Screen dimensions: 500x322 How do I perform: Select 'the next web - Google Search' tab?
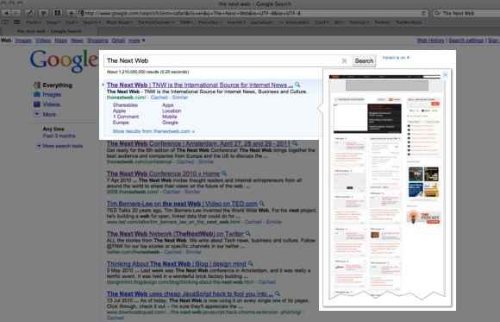coord(49,31)
